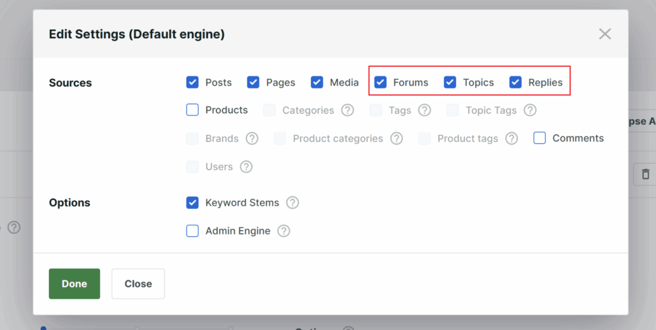This screenshot has width=656, height=330.
Task: Uncheck the Pages source checkbox
Action: 253,82
